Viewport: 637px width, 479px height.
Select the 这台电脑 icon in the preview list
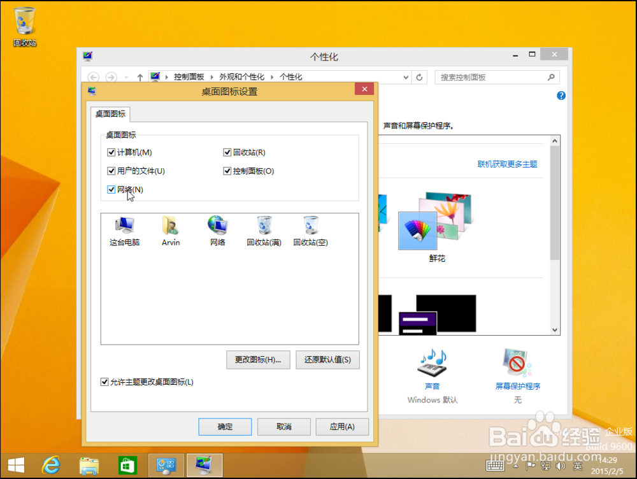(x=124, y=229)
